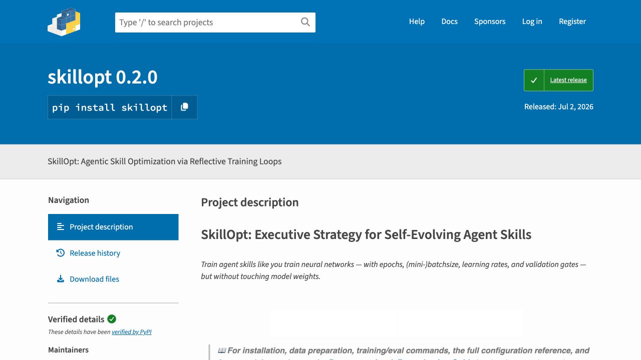
Task: Click the search magnifier icon
Action: [305, 22]
